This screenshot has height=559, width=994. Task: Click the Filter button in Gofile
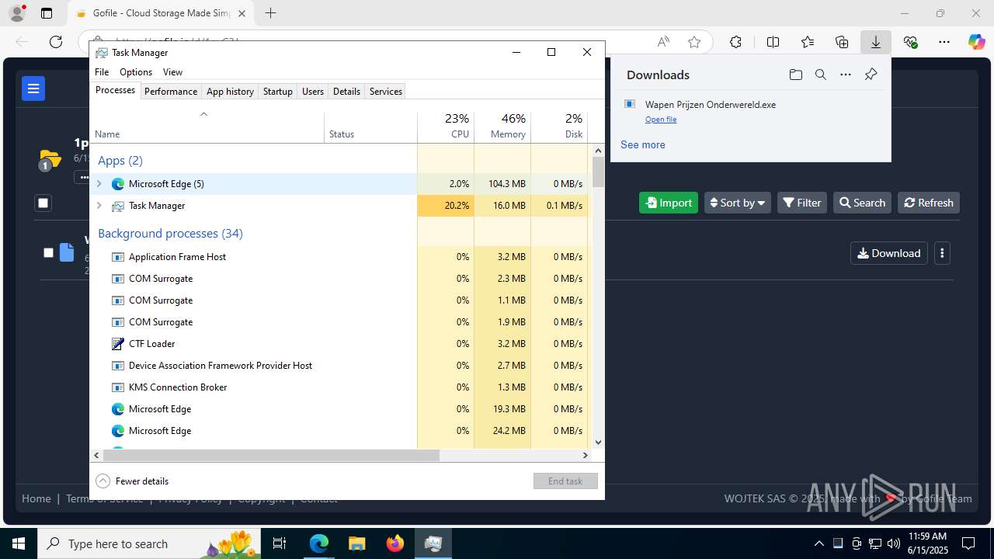(802, 203)
